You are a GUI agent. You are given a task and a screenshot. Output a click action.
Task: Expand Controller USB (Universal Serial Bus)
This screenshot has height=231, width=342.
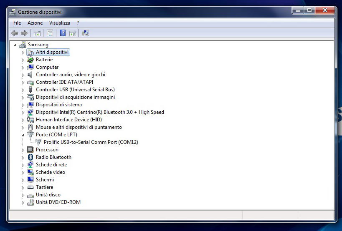23,90
